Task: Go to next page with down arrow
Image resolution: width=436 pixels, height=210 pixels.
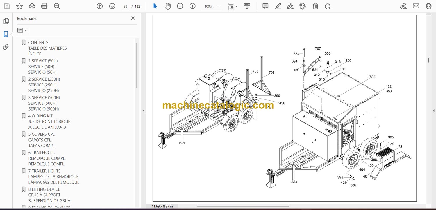Action: tap(112, 6)
